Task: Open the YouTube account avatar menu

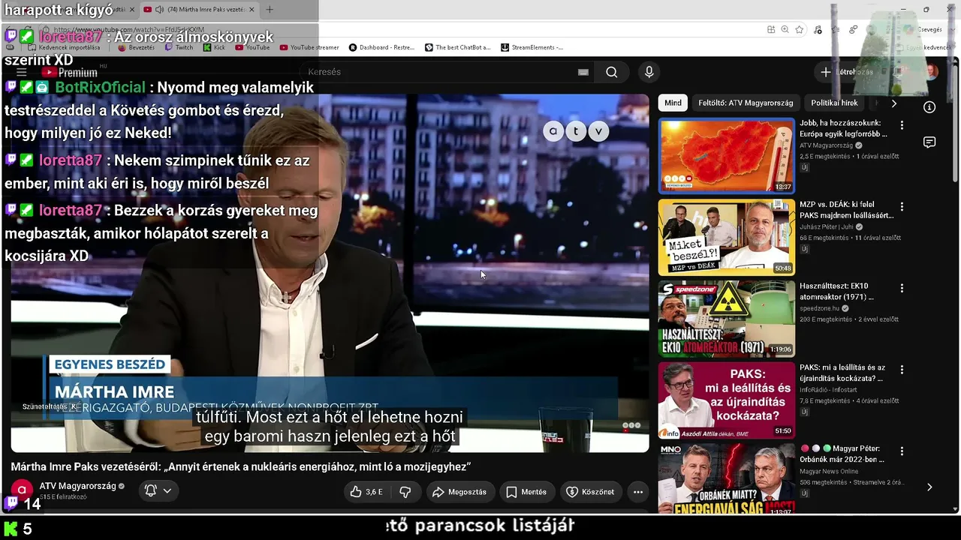Action: (931, 72)
